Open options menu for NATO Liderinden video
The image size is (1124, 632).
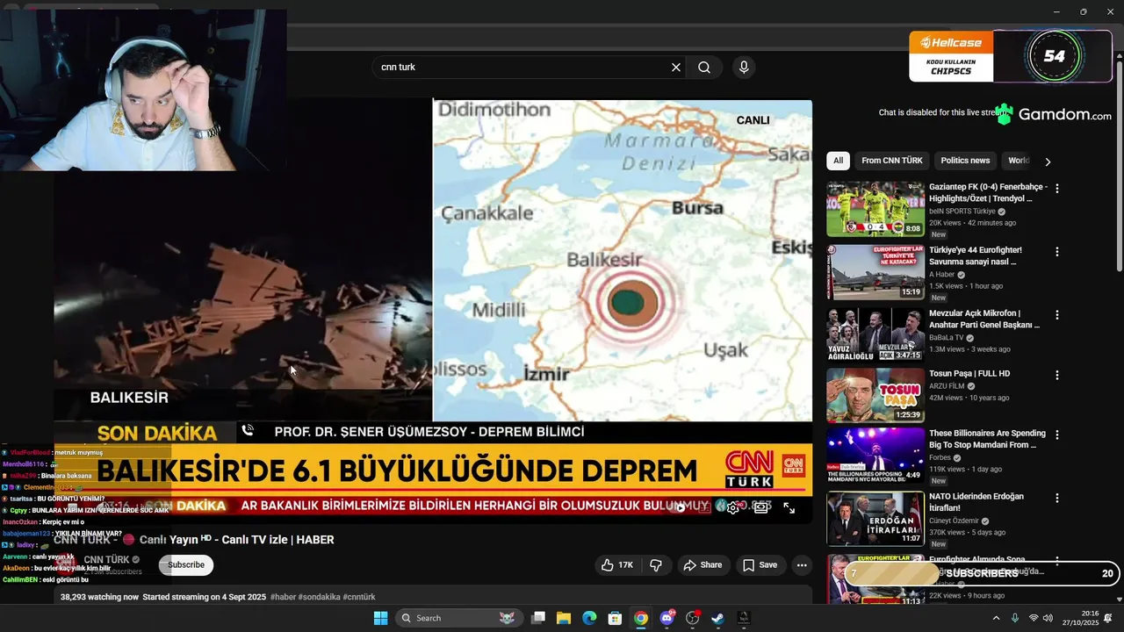[x=1057, y=498]
